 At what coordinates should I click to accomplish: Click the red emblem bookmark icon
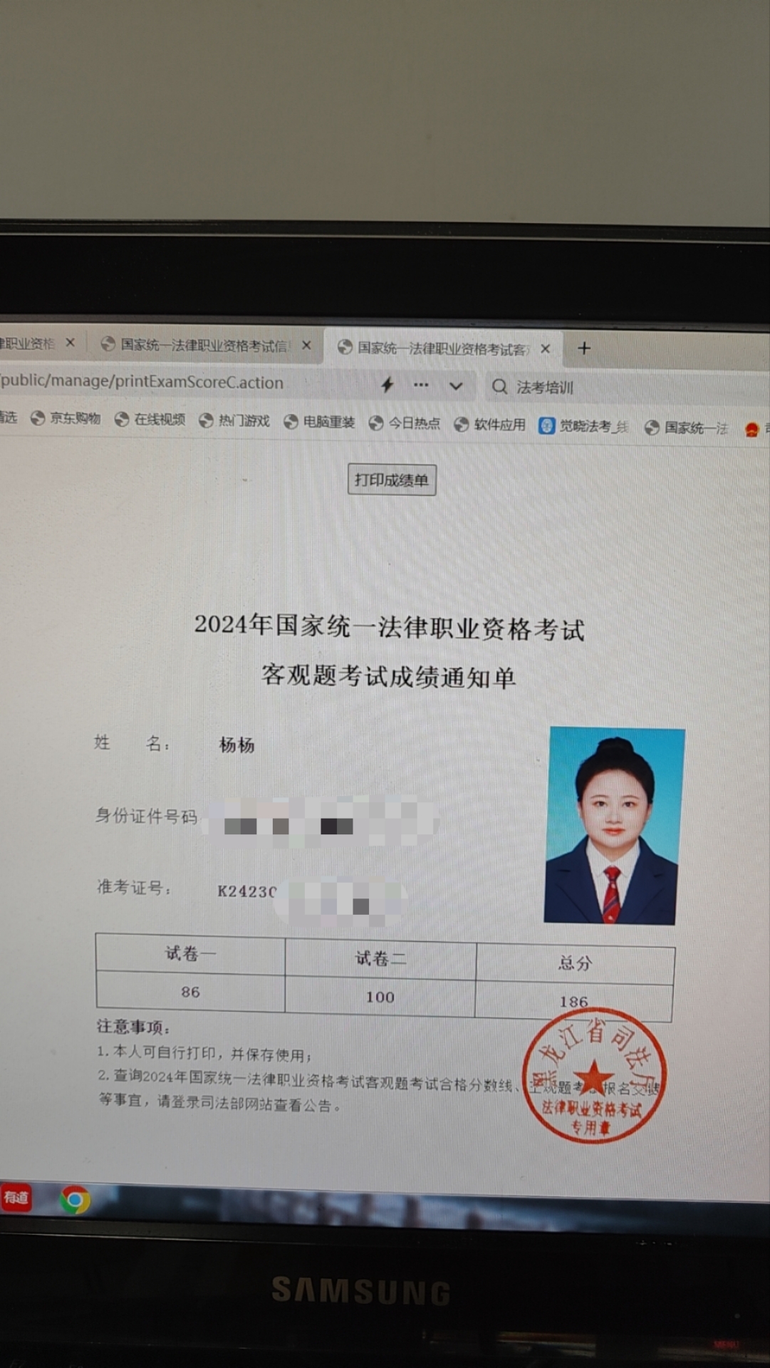pyautogui.click(x=751, y=429)
